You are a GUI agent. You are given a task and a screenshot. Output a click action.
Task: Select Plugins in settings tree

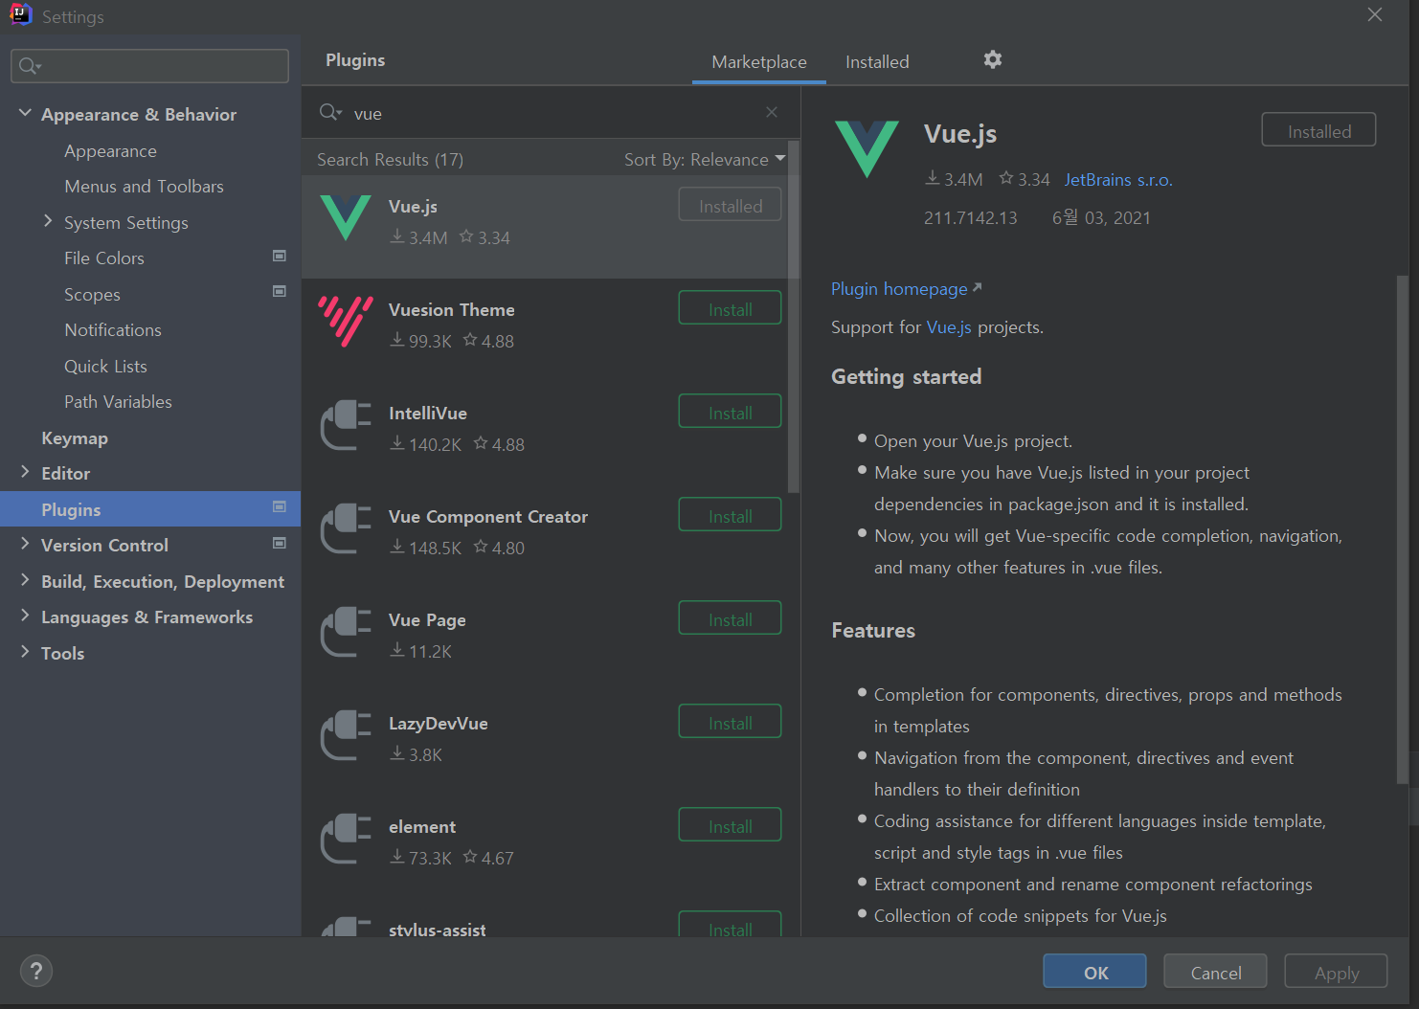150,509
